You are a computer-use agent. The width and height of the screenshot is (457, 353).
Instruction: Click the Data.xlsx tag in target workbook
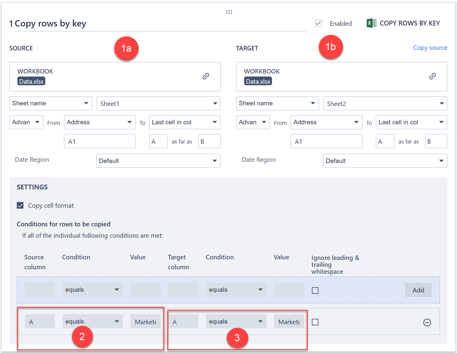coord(258,82)
